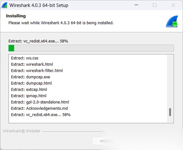Click the Wireshark fin icon in title bar
Image resolution: width=183 pixels, height=150 pixels.
point(4,5)
